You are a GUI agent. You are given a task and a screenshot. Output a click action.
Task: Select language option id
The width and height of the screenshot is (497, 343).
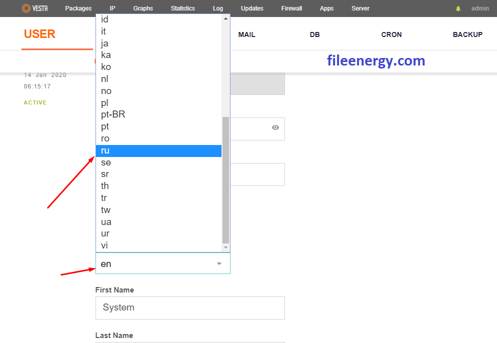[x=158, y=19]
